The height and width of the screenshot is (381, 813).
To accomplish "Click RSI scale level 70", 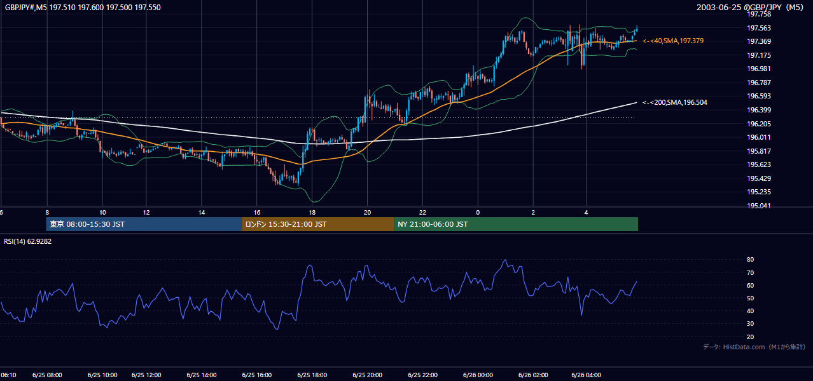I will (x=750, y=272).
